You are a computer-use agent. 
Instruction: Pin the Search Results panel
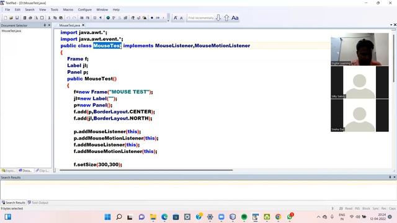[x=390, y=177]
